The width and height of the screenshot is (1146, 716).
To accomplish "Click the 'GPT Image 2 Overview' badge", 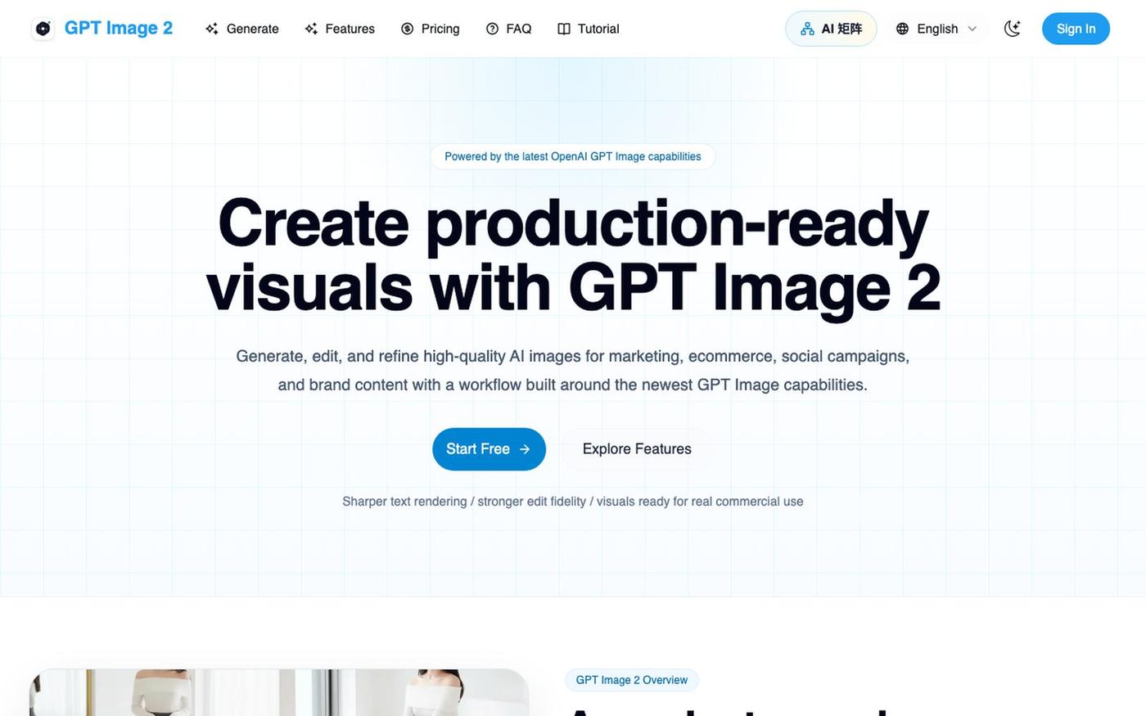I will pyautogui.click(x=631, y=680).
